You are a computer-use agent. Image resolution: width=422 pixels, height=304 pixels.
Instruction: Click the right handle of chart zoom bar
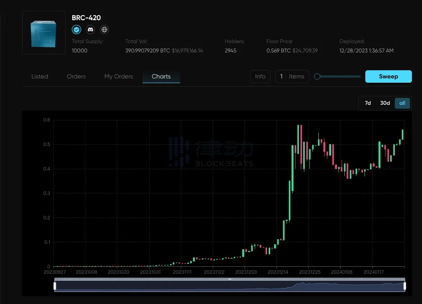click(x=405, y=286)
